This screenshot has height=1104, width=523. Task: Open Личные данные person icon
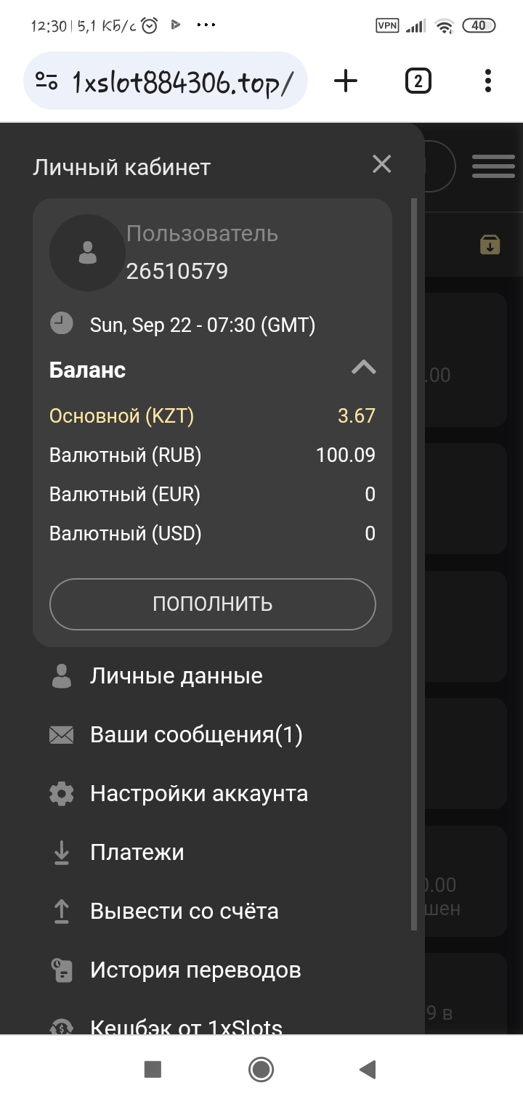coord(62,676)
